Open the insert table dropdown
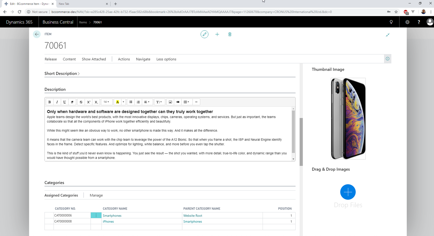Viewport: 434px width, 236px height. (x=187, y=102)
